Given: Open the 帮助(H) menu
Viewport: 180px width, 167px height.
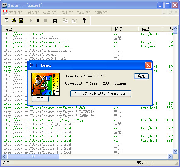Looking at the screenshot, I should click(101, 12).
